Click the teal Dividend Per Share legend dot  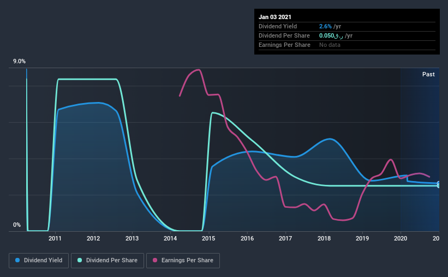80,260
